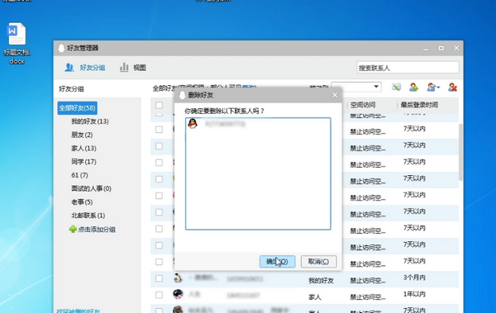The image size is (496, 313).
Task: Select the 同学 (17) group
Action: tap(83, 162)
